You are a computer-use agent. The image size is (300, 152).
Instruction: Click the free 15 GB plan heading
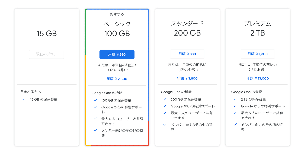click(x=47, y=33)
